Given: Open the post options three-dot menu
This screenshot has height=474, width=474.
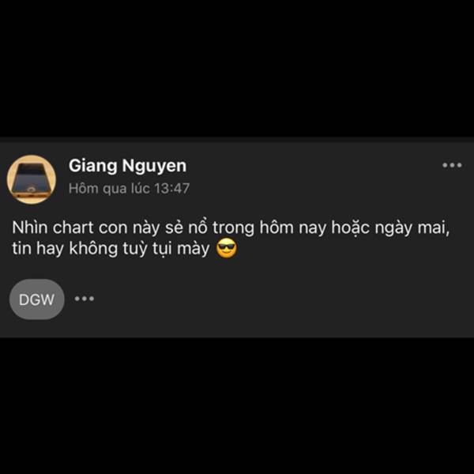Looking at the screenshot, I should (452, 165).
